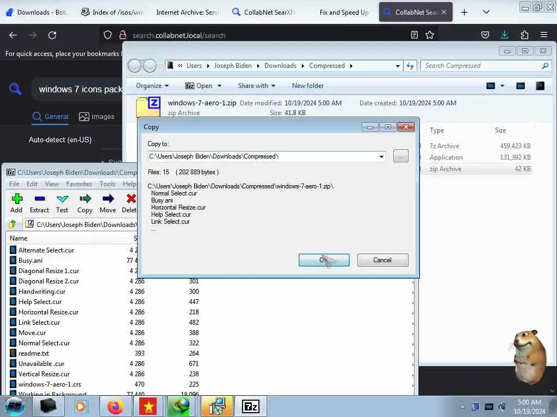Viewport: 557px width, 417px height.
Task: Switch to the Index of /isos tab
Action: pos(112,12)
